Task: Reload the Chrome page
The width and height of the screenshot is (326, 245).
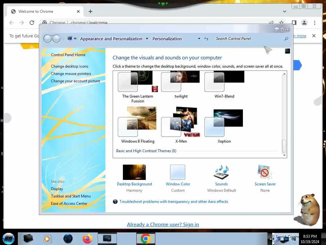Action: (32, 23)
